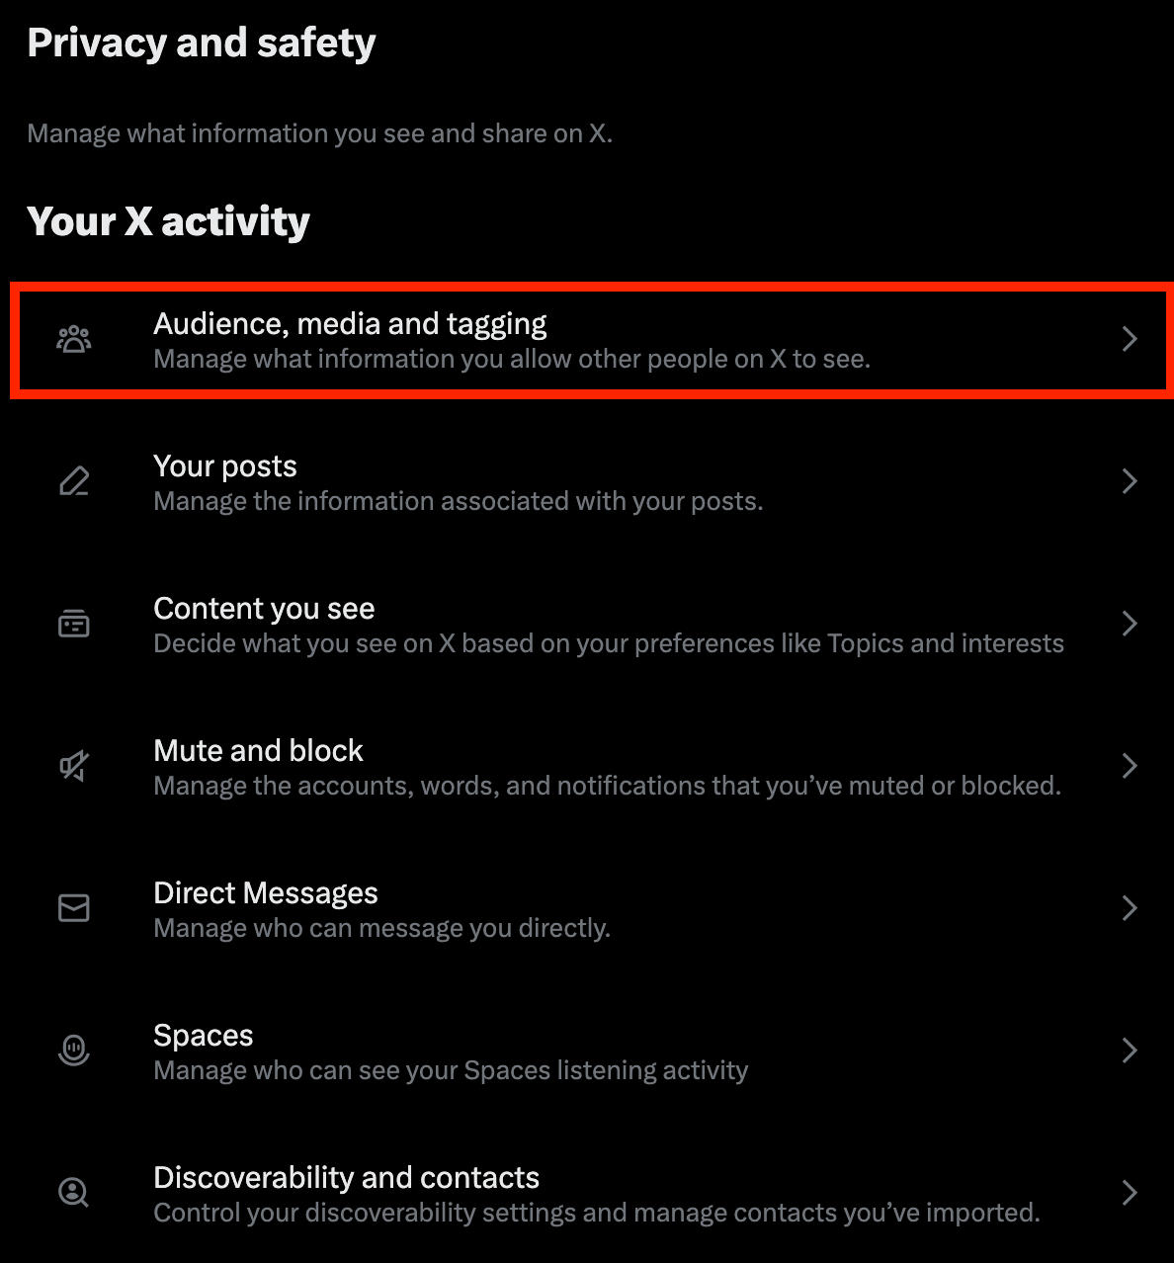Click the Content you see feed icon
Image resolution: width=1174 pixels, height=1263 pixels.
pyautogui.click(x=74, y=624)
